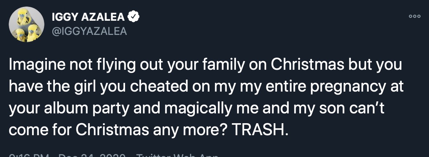Click the IGGY AZALEA display name
Image resolution: width=429 pixels, height=157 pixels.
(x=89, y=17)
